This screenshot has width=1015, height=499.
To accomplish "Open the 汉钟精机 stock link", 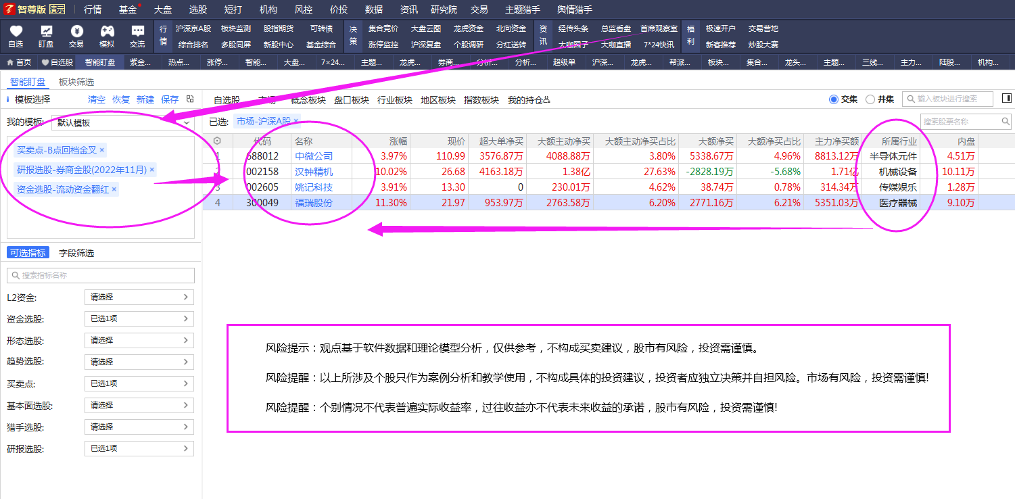I will click(314, 172).
